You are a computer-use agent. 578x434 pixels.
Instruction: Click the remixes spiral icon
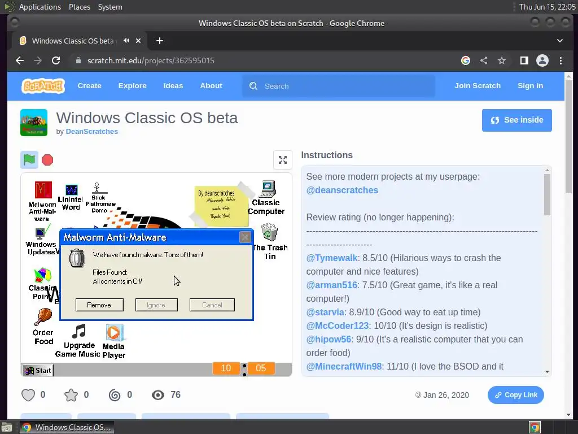pos(115,395)
